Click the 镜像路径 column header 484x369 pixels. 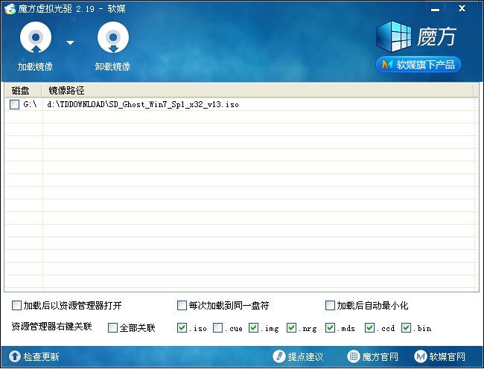click(x=66, y=91)
